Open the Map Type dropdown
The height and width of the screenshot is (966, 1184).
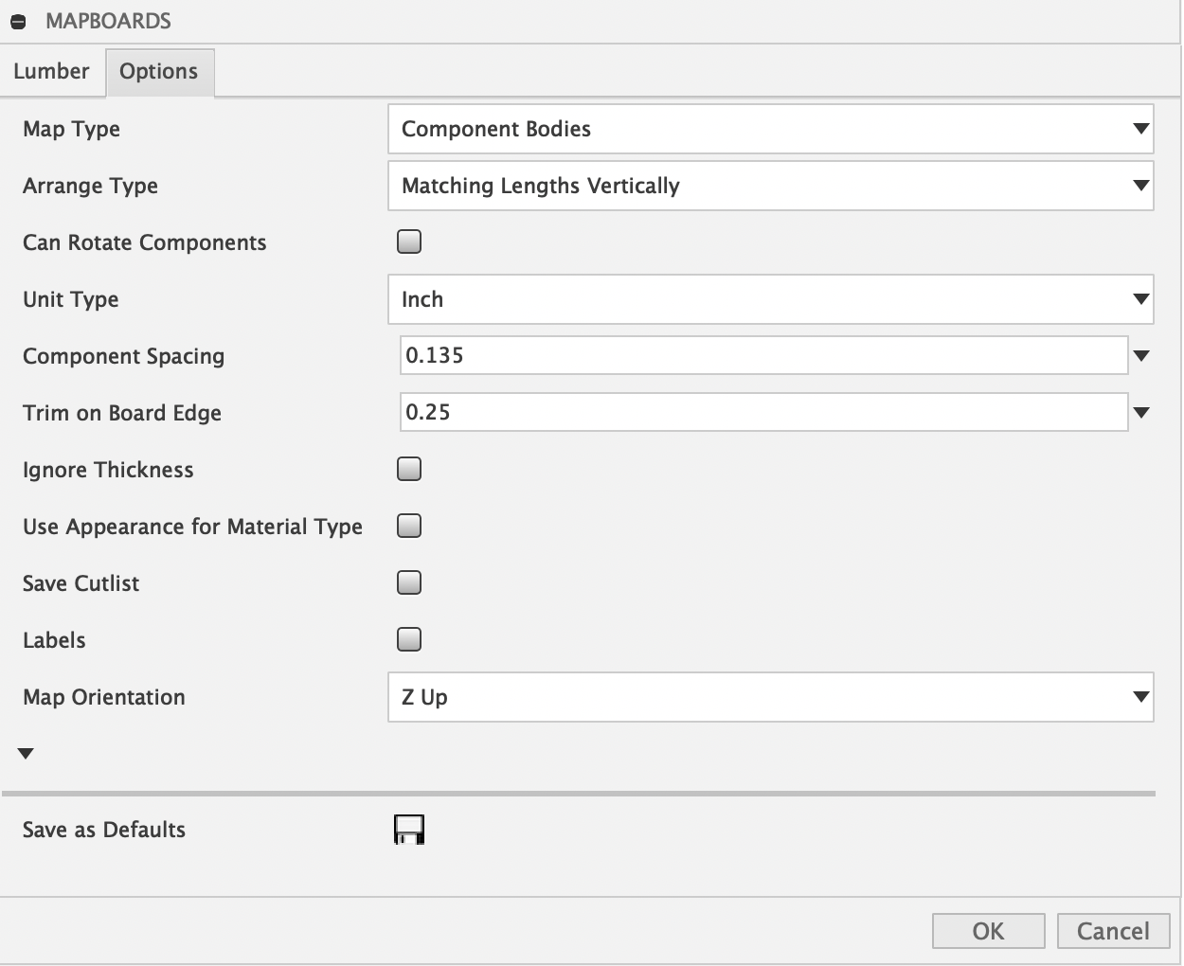[770, 129]
